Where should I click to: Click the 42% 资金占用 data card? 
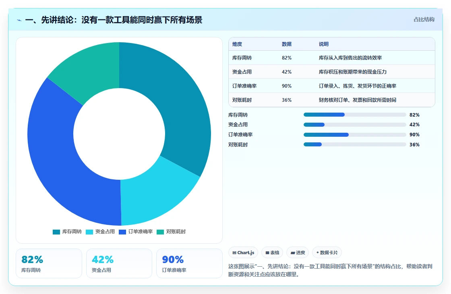tap(119, 263)
